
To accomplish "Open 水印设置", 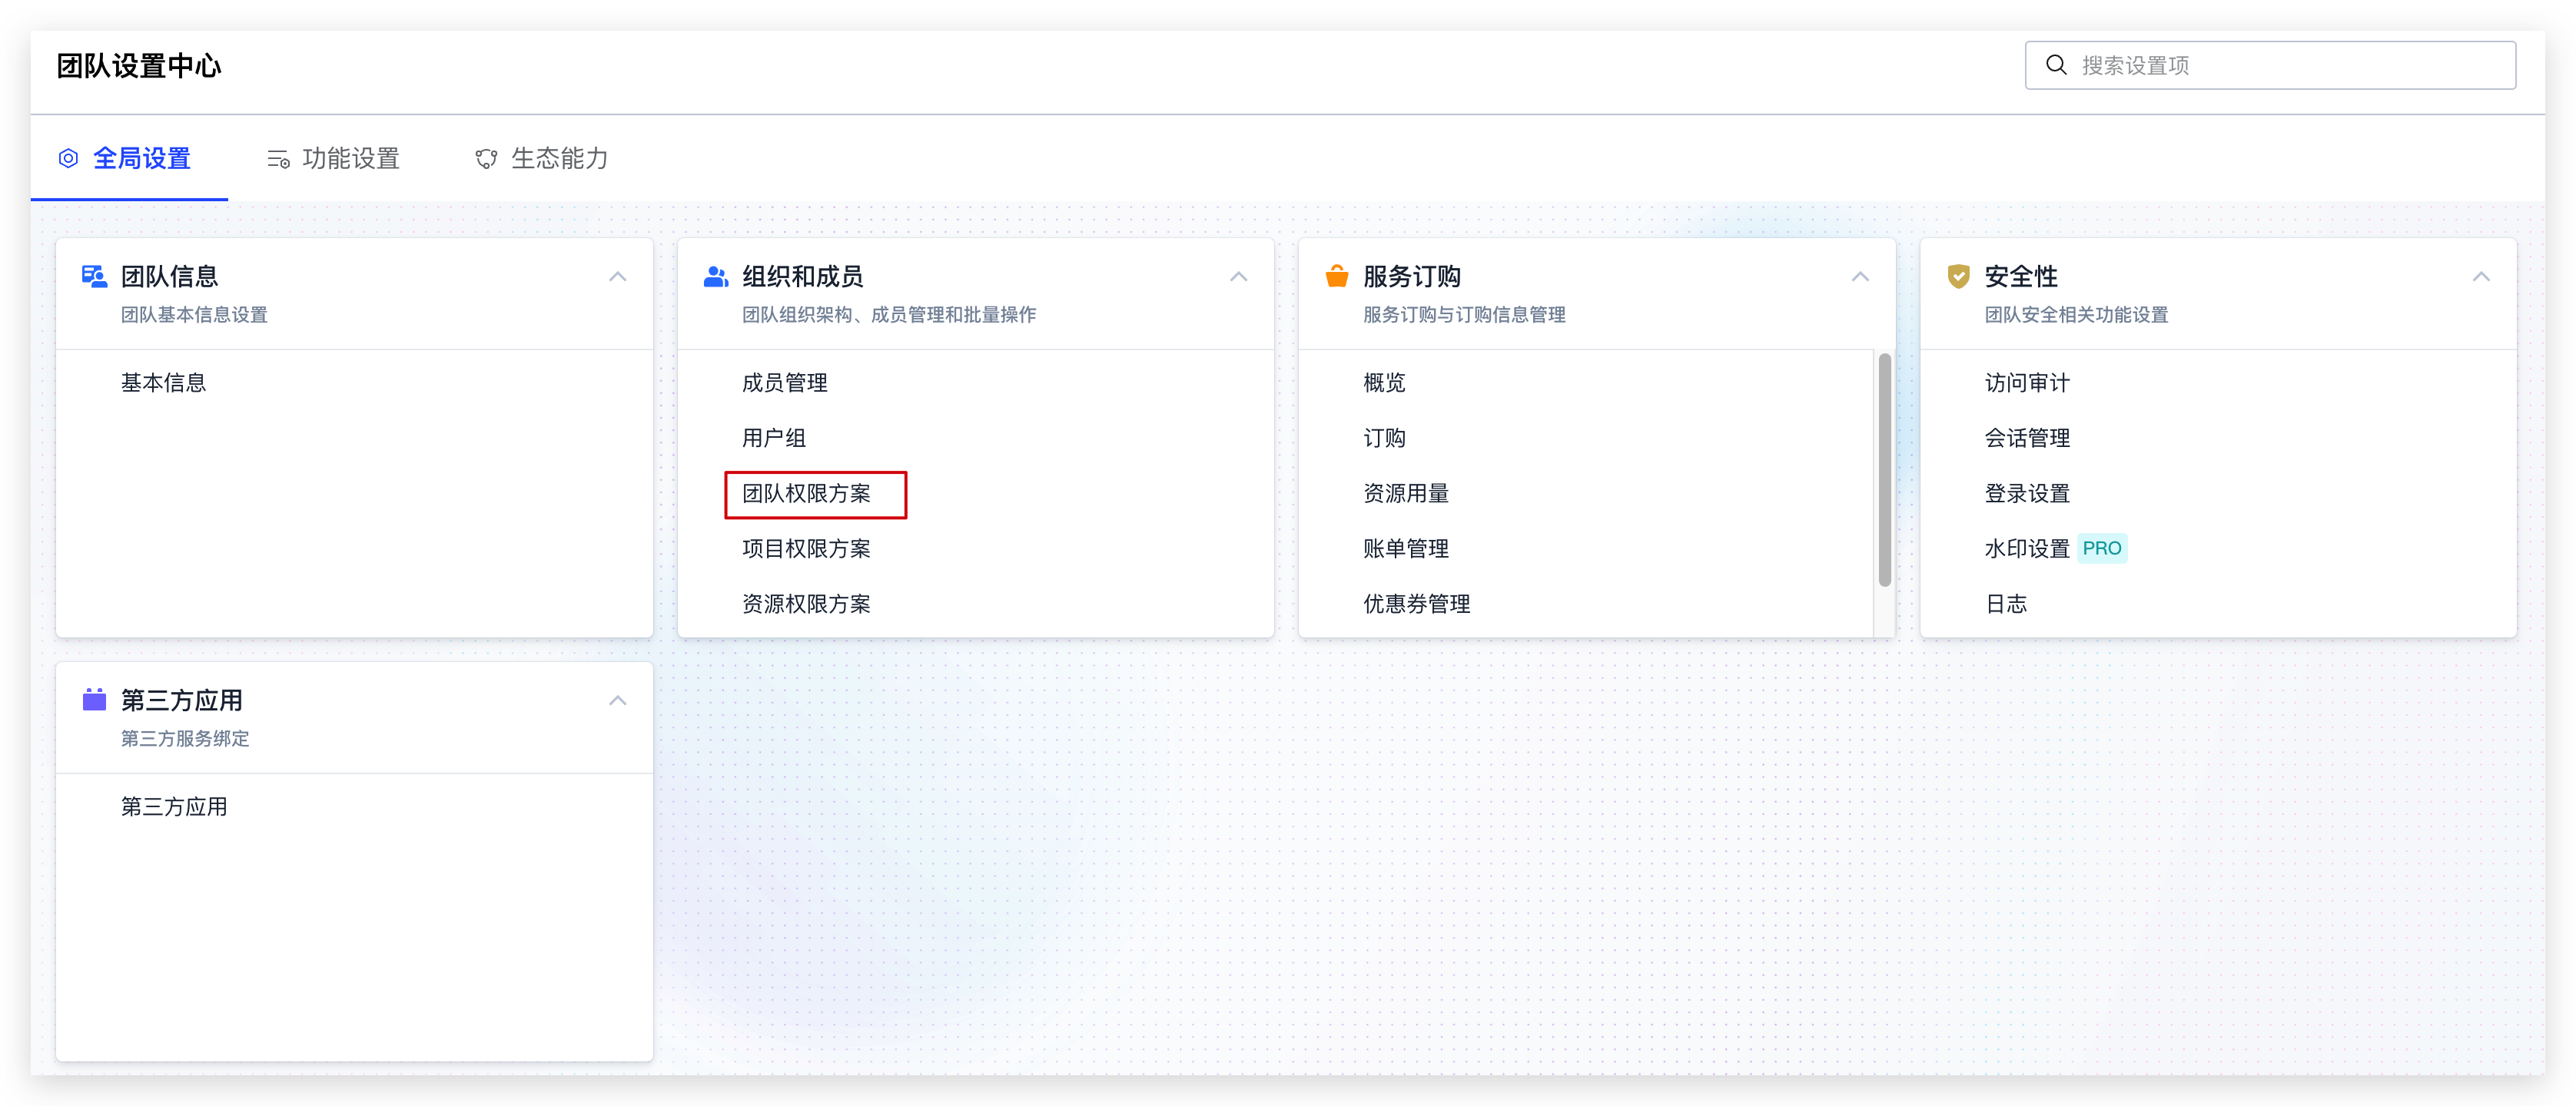I will click(x=2027, y=548).
